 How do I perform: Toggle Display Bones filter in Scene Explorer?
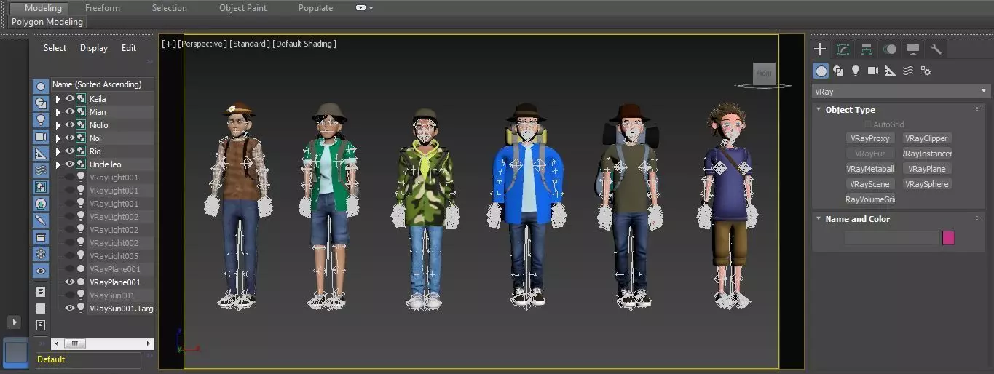click(41, 220)
